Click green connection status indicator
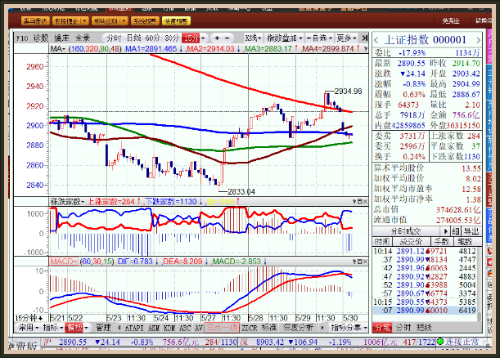 click(x=440, y=342)
